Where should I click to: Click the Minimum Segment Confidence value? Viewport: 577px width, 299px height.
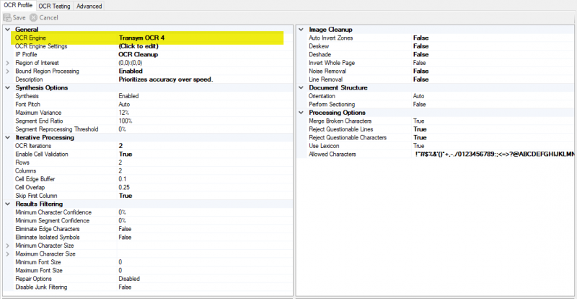[122, 220]
